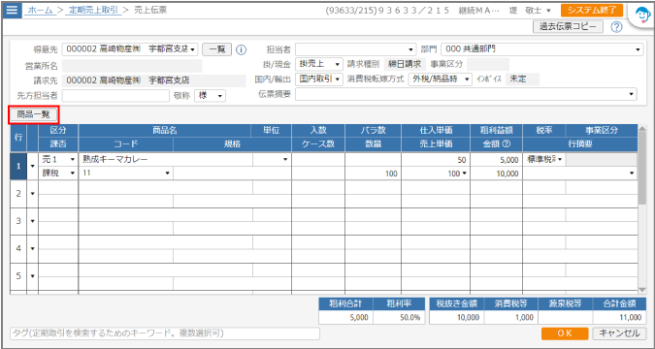Open the hamburger main menu
The height and width of the screenshot is (349, 655).
coord(12,10)
